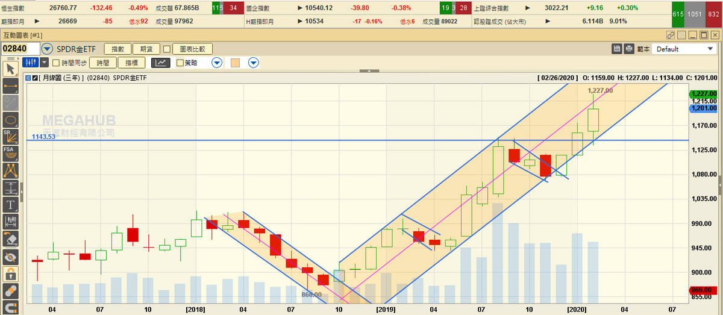
Task: Click the [2020] time axis label
Action: coord(577,308)
